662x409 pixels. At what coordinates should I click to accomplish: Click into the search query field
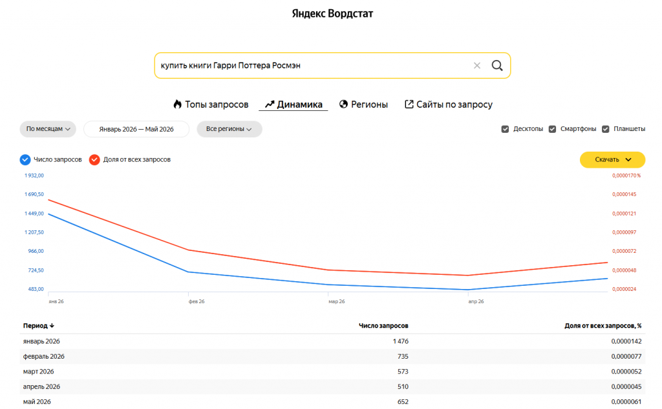tap(312, 65)
